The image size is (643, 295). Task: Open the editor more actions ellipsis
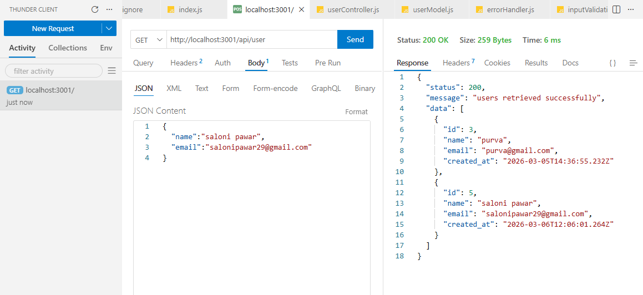tap(631, 9)
